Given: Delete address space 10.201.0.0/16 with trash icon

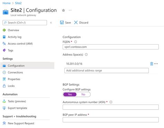Looking at the screenshot, I should [152, 64].
